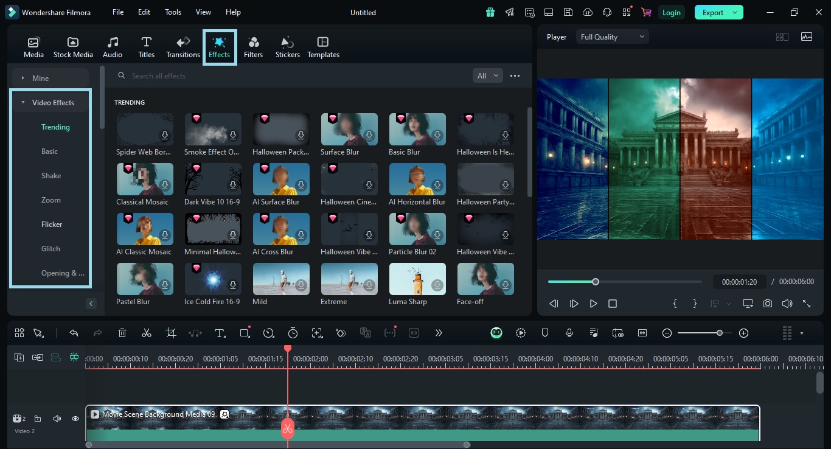This screenshot has height=449, width=831.
Task: Expand the Mine category
Action: (50, 78)
